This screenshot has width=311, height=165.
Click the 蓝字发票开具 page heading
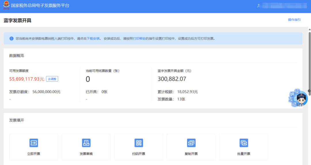coord(17,20)
